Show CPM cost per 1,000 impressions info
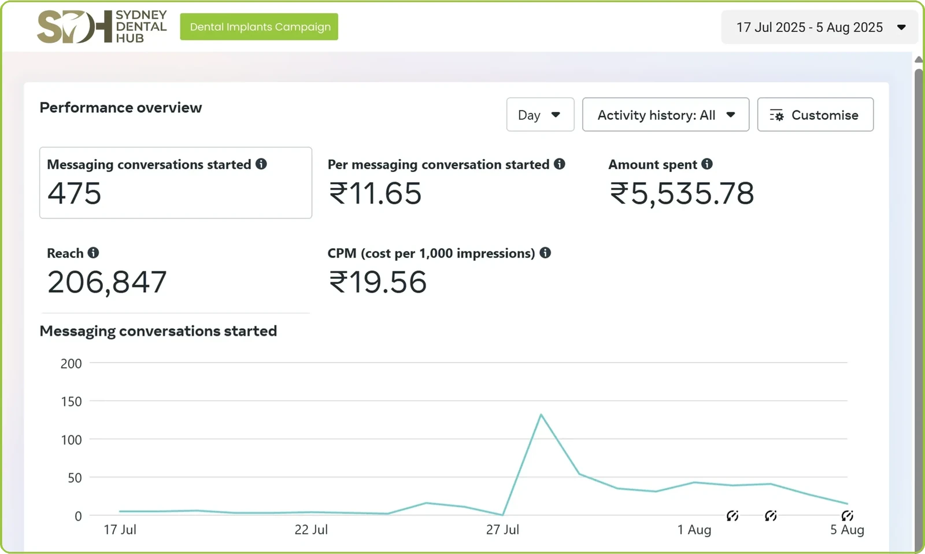 coord(545,253)
